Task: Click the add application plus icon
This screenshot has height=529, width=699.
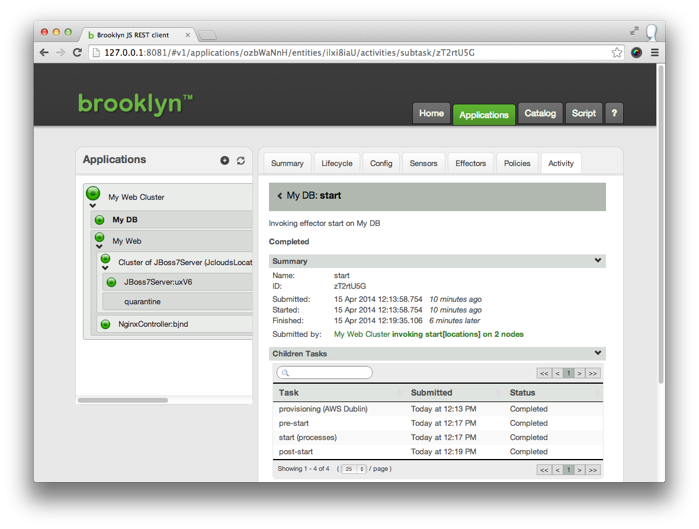Action: 225,160
